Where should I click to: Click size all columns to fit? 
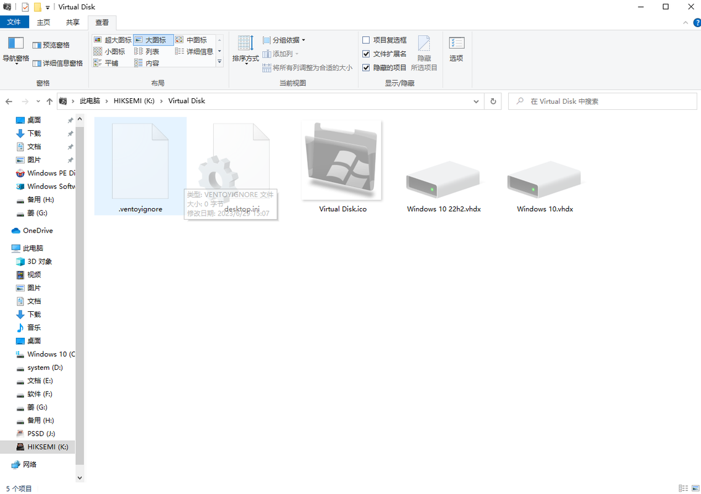307,68
